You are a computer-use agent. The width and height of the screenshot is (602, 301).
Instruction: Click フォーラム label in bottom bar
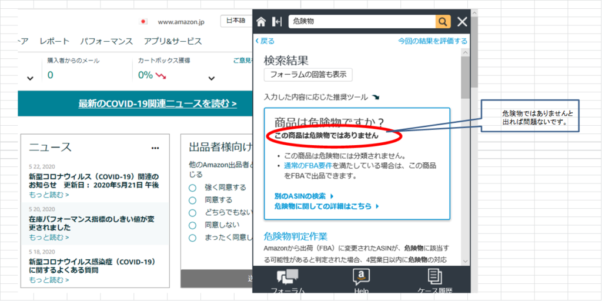coord(287,291)
